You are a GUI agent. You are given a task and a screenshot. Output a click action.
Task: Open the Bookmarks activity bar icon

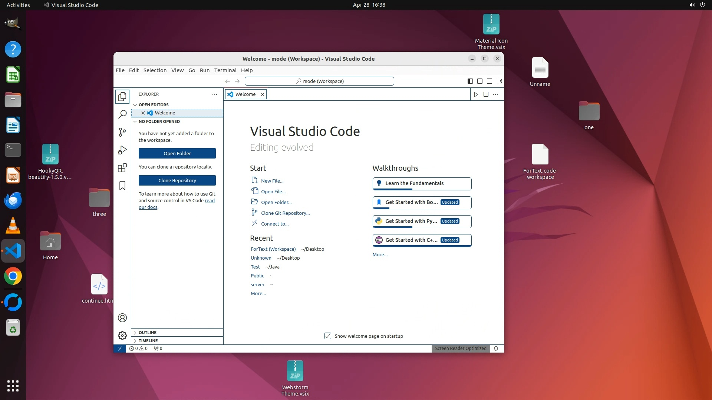(x=122, y=186)
